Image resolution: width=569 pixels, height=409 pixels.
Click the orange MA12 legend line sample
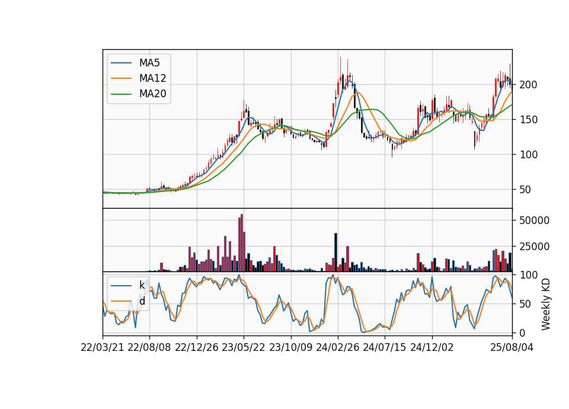click(121, 78)
